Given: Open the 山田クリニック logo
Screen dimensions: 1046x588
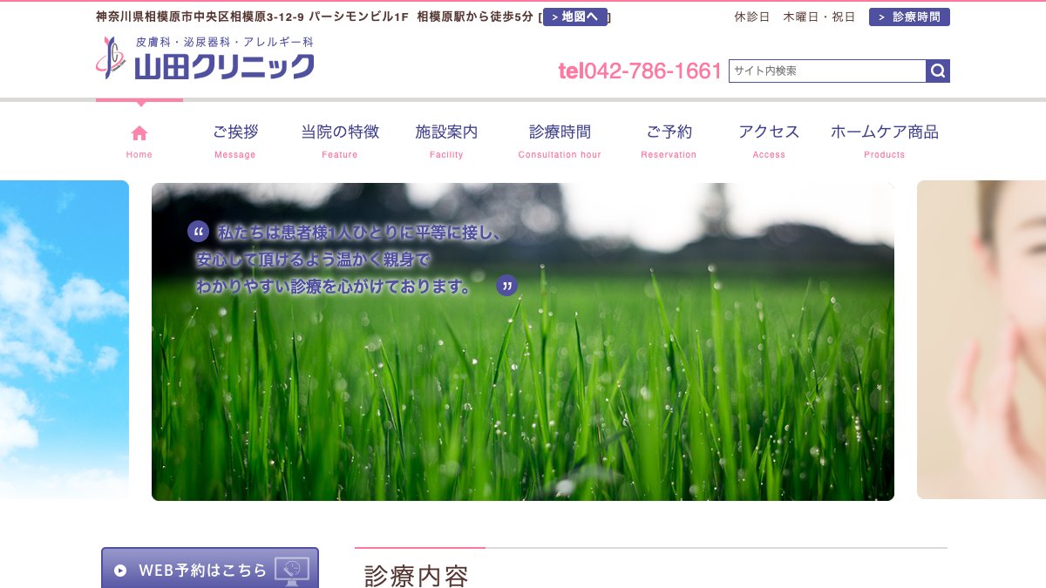Looking at the screenshot, I should [206, 58].
